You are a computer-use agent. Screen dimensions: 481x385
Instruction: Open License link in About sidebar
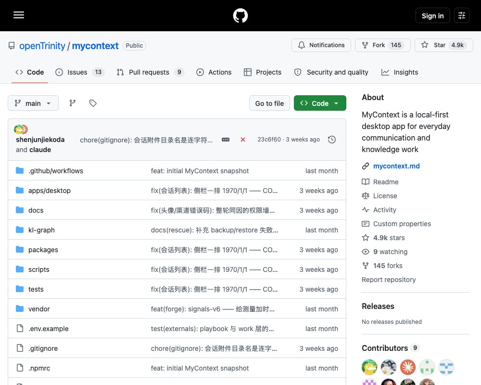[x=385, y=196]
